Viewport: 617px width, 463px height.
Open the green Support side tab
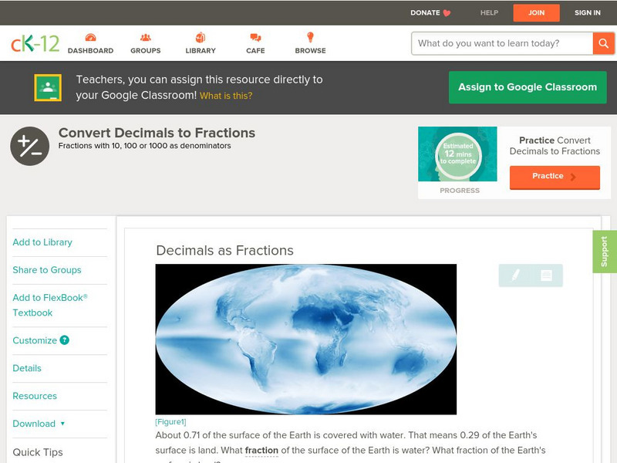(x=605, y=252)
